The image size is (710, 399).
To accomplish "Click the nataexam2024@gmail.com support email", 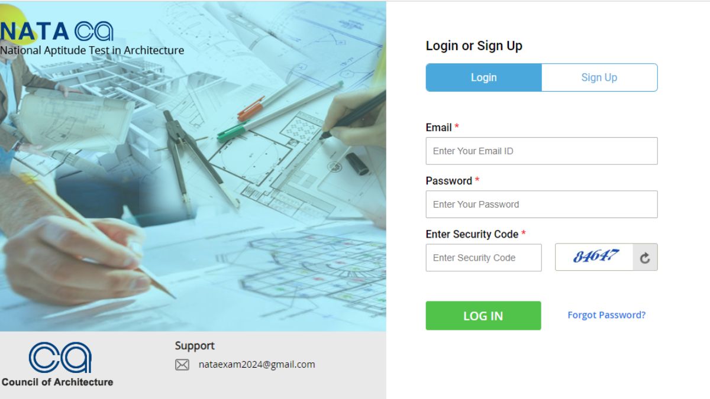I will click(x=257, y=365).
